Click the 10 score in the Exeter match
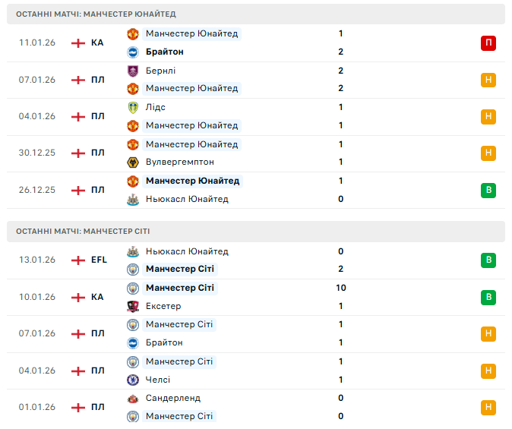The image size is (512, 429). coord(340,288)
